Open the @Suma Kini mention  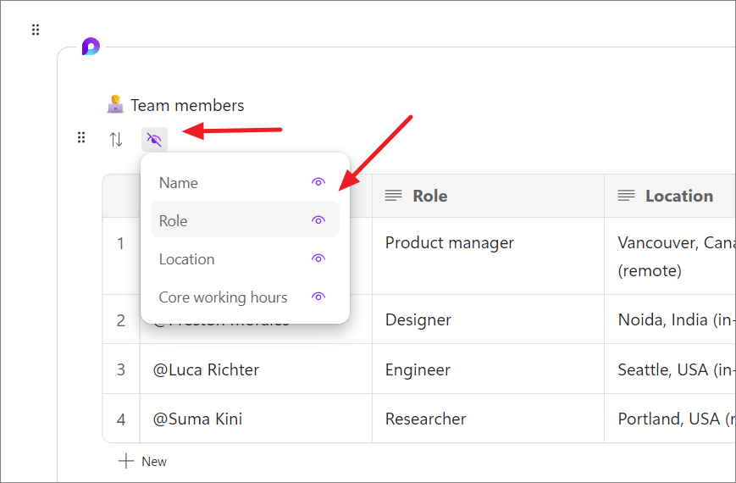tap(197, 419)
